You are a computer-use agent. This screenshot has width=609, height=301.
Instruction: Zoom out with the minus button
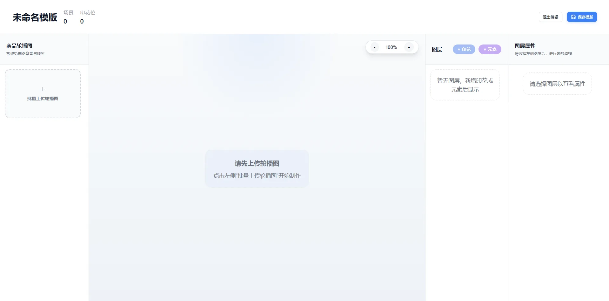pos(375,47)
